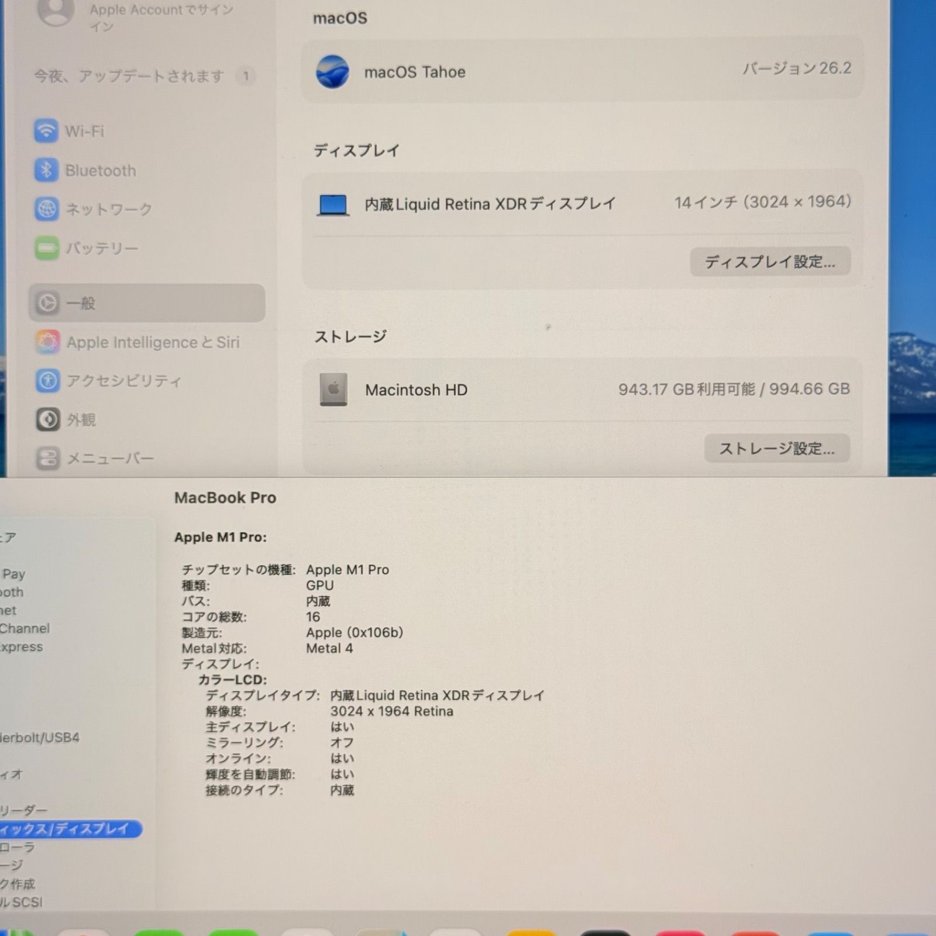
Task: Click the 14インチ (3024 × 1964) value
Action: (763, 202)
